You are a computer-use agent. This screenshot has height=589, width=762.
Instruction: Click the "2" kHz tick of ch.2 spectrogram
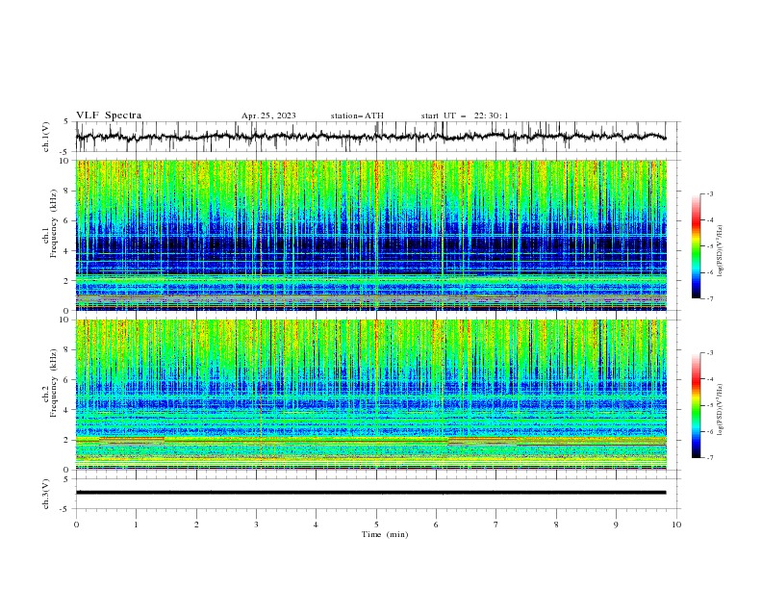pyautogui.click(x=68, y=440)
